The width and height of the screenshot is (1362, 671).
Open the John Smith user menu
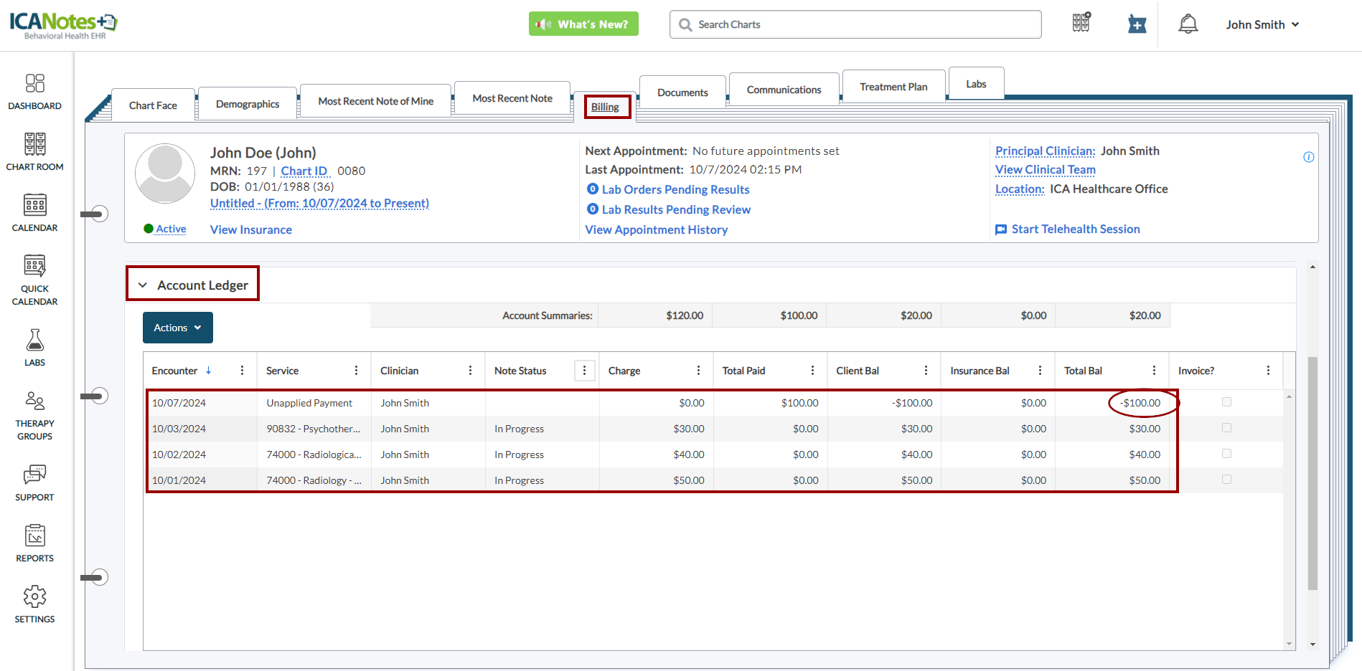tap(1262, 24)
